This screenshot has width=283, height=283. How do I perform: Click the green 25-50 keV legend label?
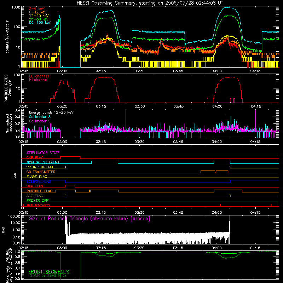(39, 19)
